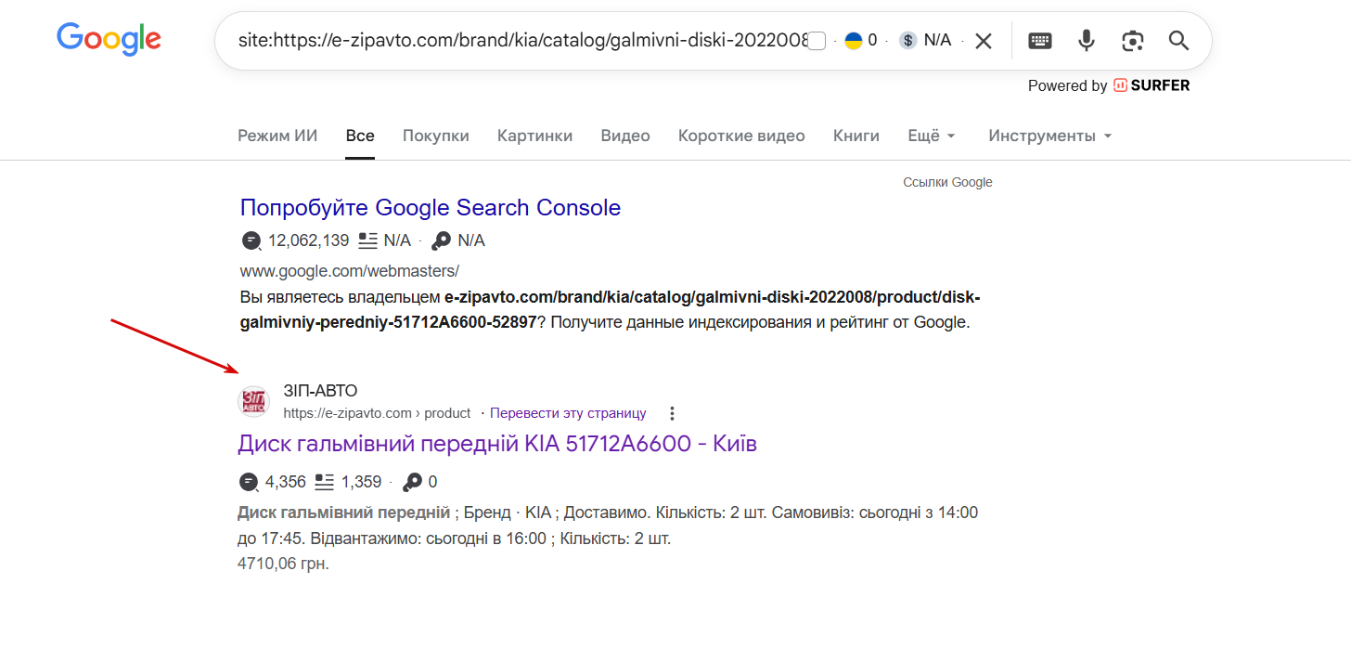Click the Ukraine flag icon in search bar

(854, 41)
